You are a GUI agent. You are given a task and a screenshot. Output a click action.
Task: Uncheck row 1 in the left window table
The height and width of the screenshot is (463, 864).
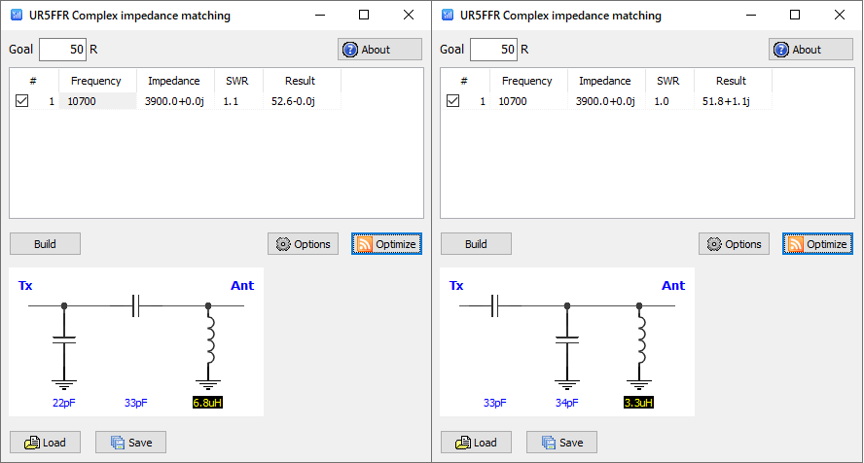[x=22, y=101]
